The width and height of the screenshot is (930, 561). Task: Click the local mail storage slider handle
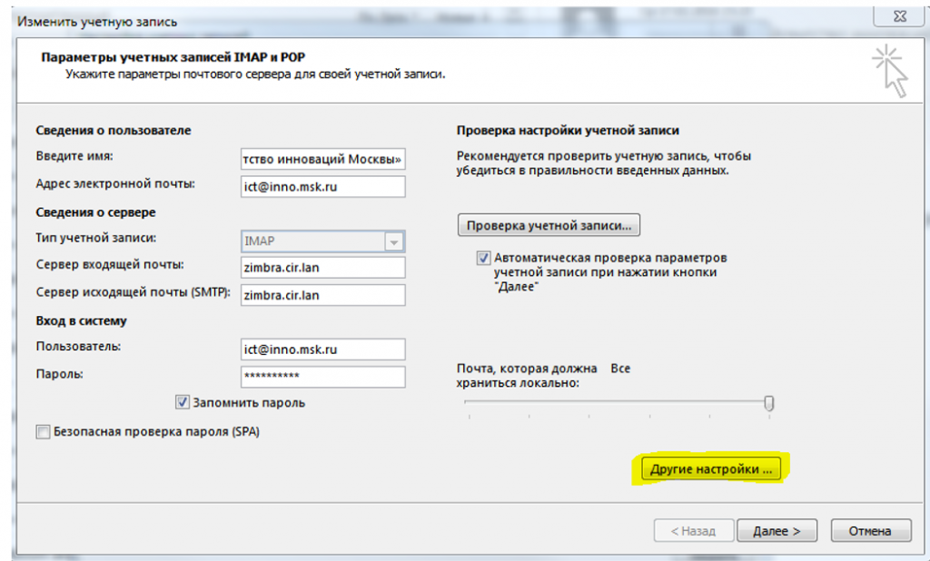[x=769, y=402]
